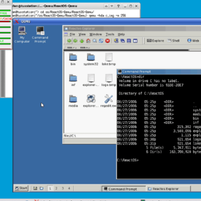The image size is (201, 201).
Task: Click the MDI child system menu icon
Action: (x=66, y=34)
